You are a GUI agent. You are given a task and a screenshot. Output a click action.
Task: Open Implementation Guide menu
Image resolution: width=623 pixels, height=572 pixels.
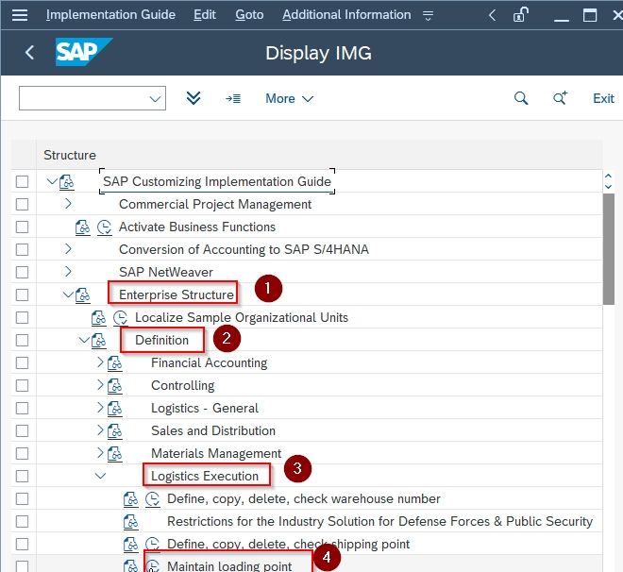point(110,15)
